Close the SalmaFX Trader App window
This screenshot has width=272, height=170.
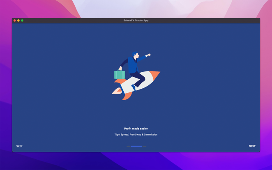click(15, 21)
